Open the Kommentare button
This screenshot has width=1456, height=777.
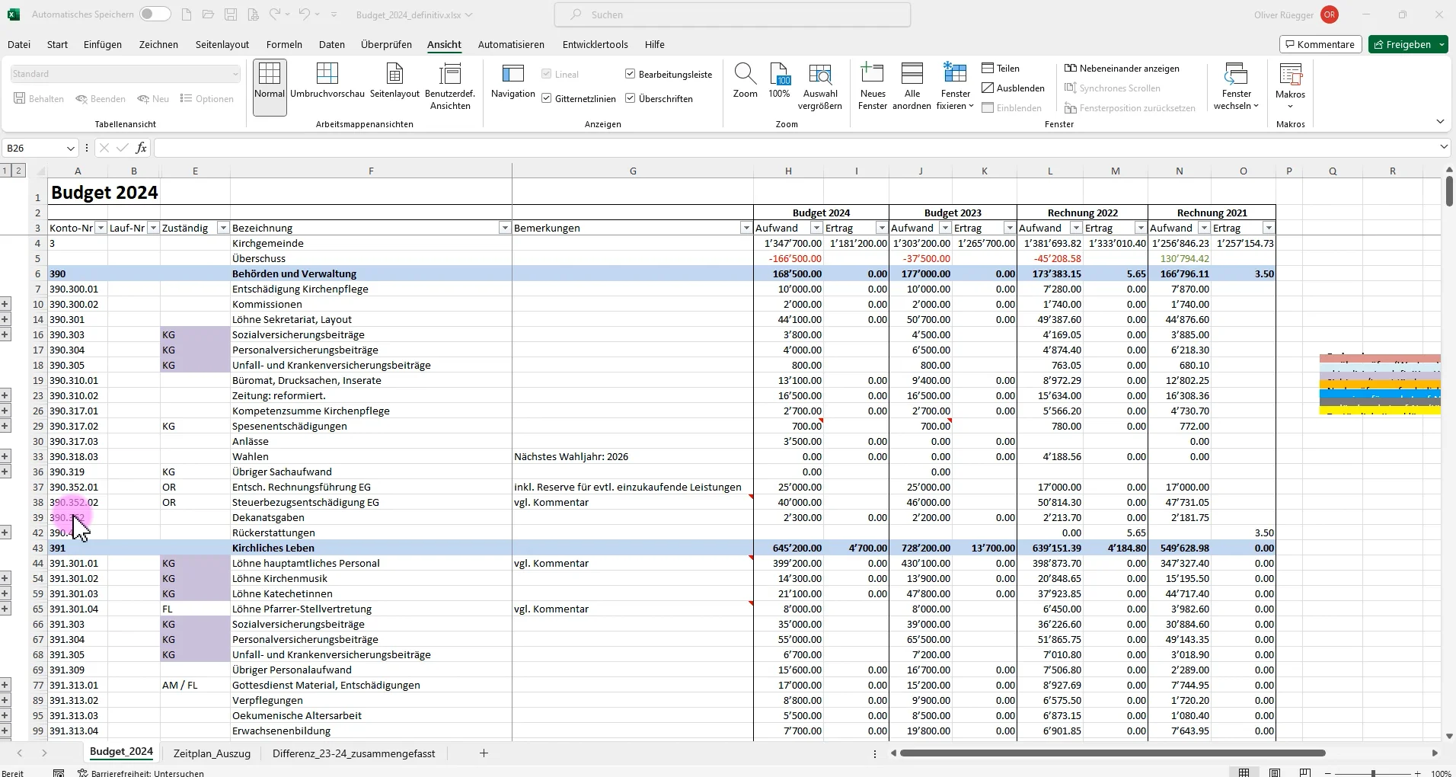pyautogui.click(x=1320, y=44)
